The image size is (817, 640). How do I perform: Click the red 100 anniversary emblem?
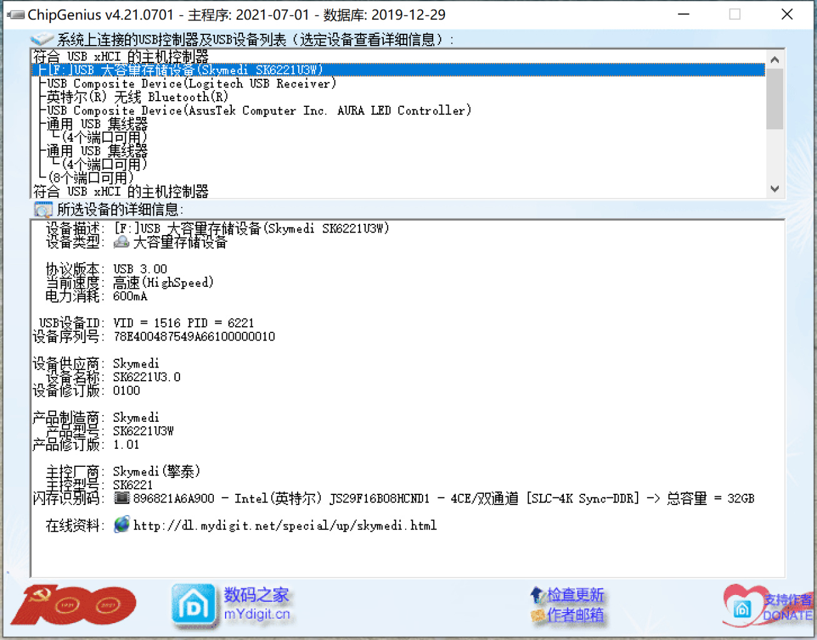click(74, 605)
